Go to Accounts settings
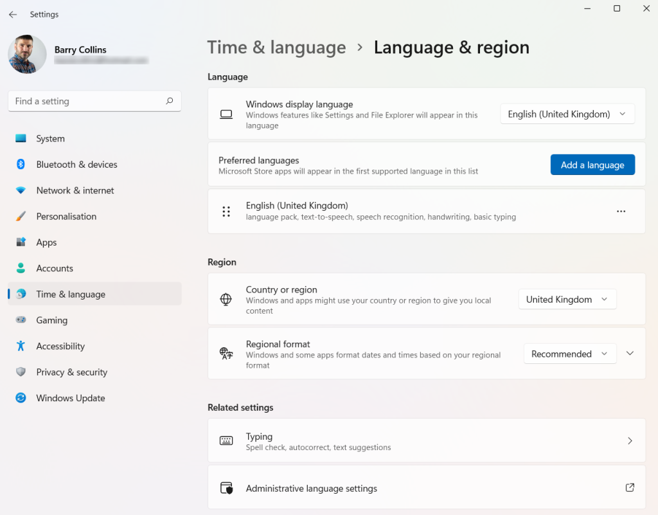658x515 pixels. (94, 268)
